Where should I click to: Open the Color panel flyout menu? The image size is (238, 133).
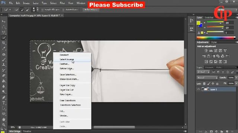[237, 17]
